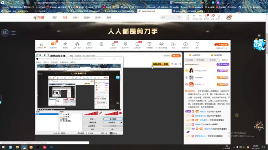Switch to the 本周点数 tab

pyautogui.click(x=200, y=60)
